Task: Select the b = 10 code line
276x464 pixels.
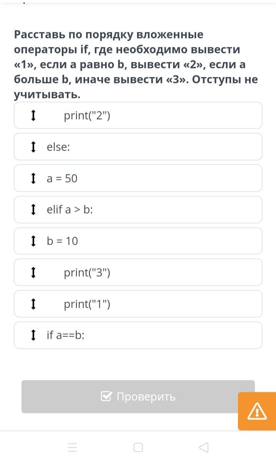Action: [x=62, y=242]
